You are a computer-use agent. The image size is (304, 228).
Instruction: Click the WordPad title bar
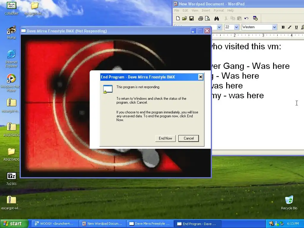(238, 4)
